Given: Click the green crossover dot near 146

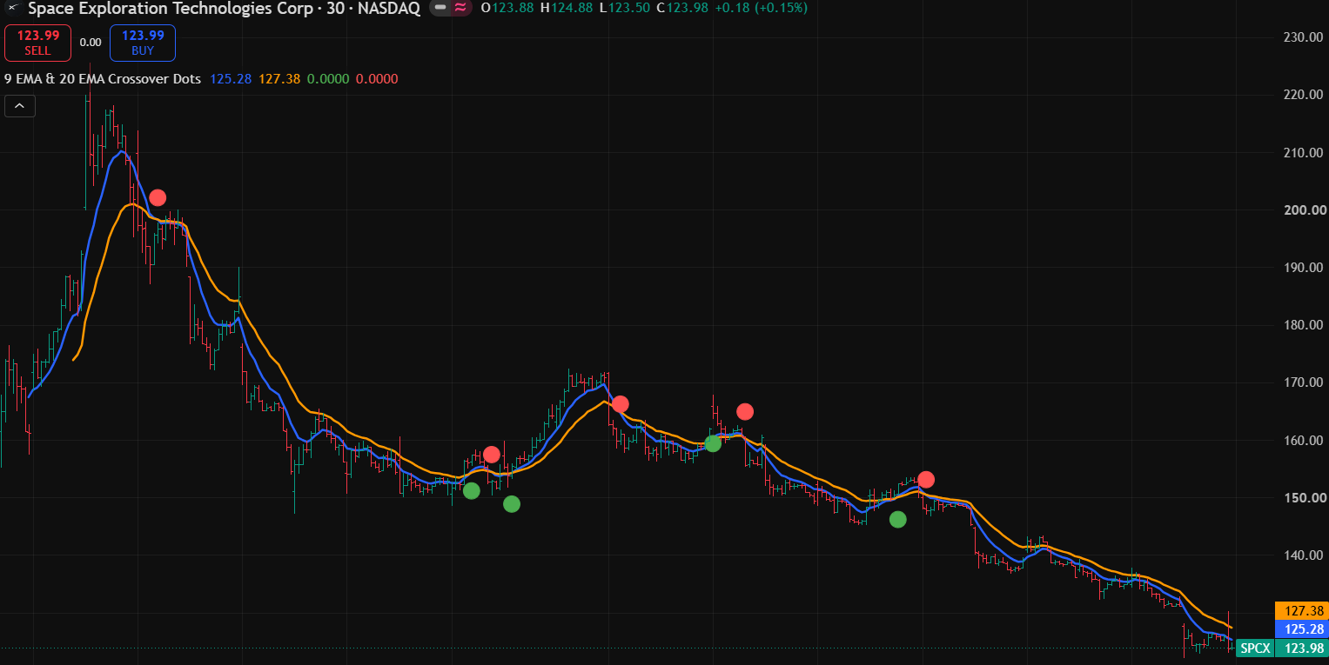Looking at the screenshot, I should [898, 519].
